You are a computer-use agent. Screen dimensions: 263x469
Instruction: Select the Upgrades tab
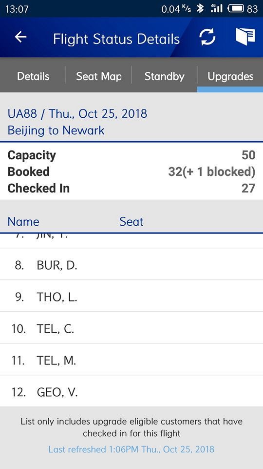(x=230, y=76)
